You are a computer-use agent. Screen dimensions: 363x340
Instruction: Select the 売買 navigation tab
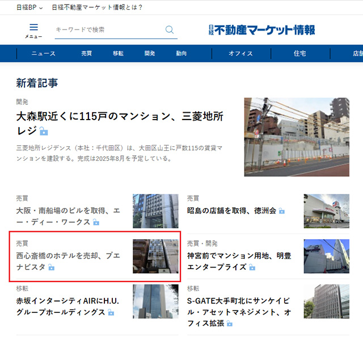point(87,53)
